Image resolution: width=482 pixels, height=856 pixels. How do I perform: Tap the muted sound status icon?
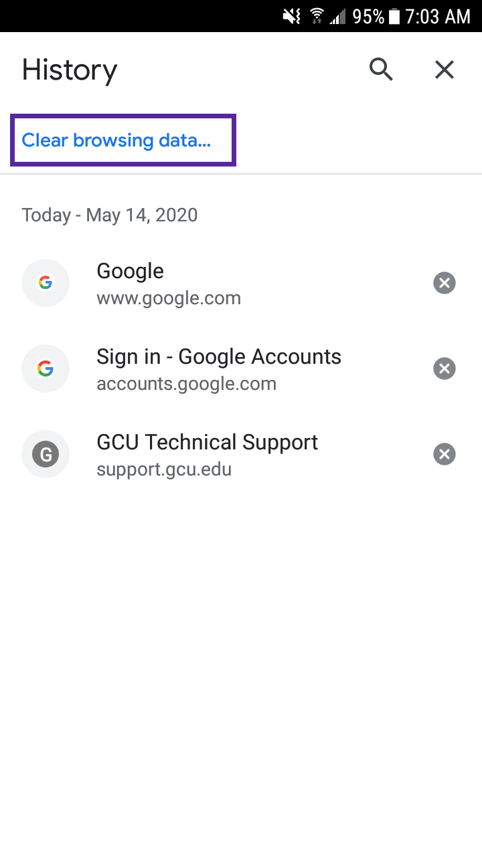click(292, 16)
